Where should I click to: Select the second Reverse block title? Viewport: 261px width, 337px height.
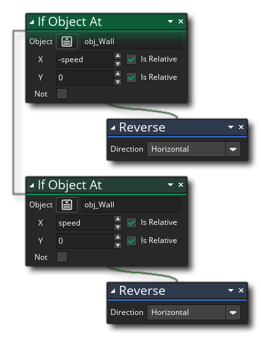click(x=142, y=290)
